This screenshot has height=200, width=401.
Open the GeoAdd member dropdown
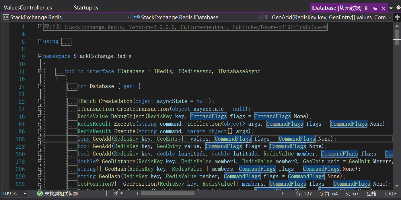(390, 17)
